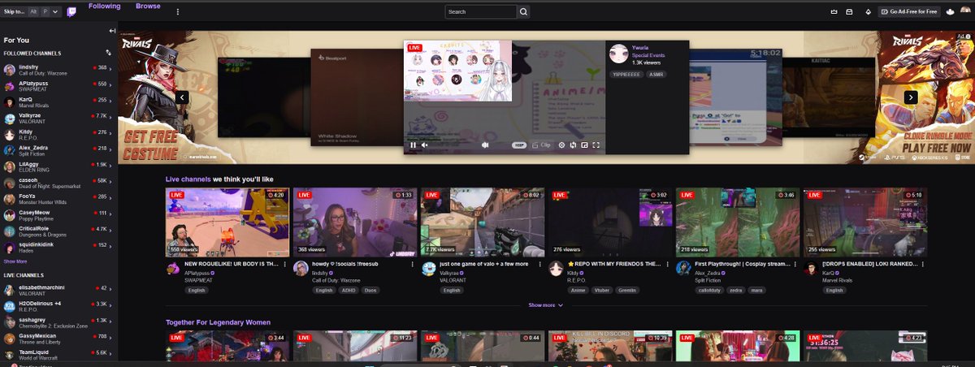The height and width of the screenshot is (367, 975).
Task: Switch to the Browse tab
Action: pyautogui.click(x=148, y=6)
